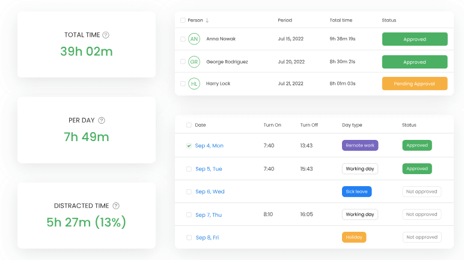Open the Sick leave day type tag
Viewport: 464px width, 260px height.
356,192
